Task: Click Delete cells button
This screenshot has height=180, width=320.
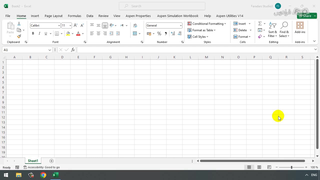Action: click(x=240, y=30)
